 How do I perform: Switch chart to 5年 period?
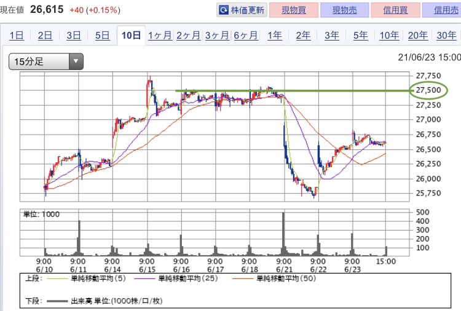pos(360,36)
